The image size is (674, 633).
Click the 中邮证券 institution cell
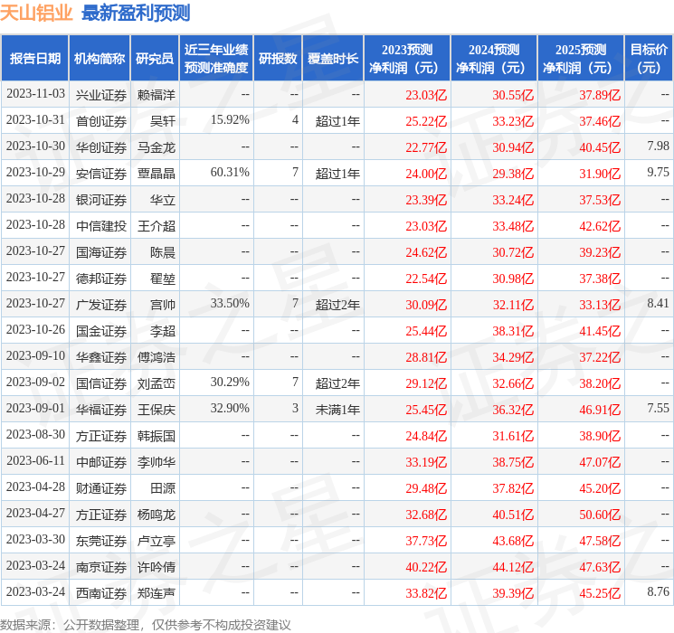coord(101,462)
